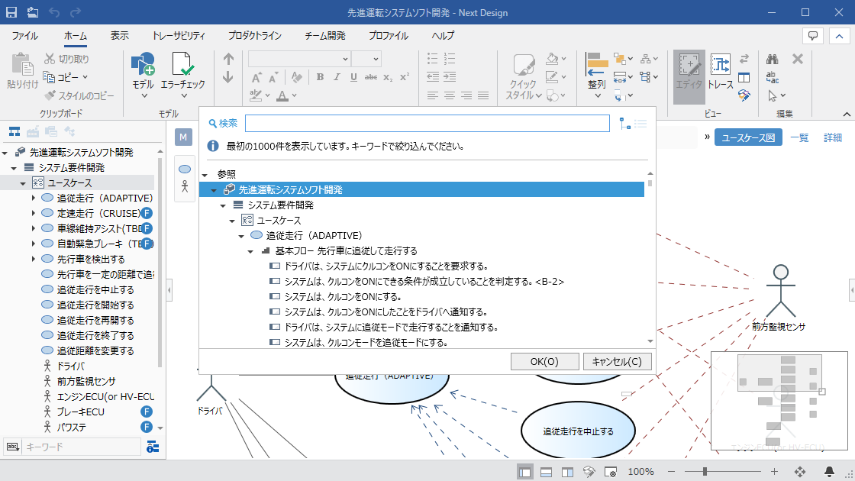Click the feedback comment icon
Image resolution: width=855 pixels, height=481 pixels.
coord(813,36)
